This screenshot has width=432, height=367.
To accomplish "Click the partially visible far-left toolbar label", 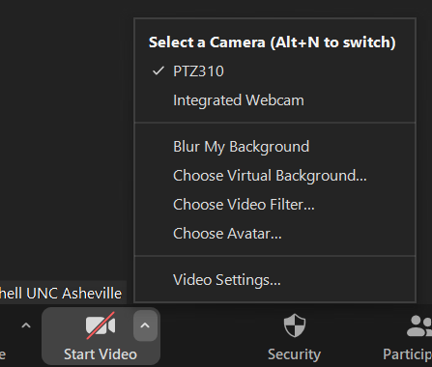I will coord(3,354).
